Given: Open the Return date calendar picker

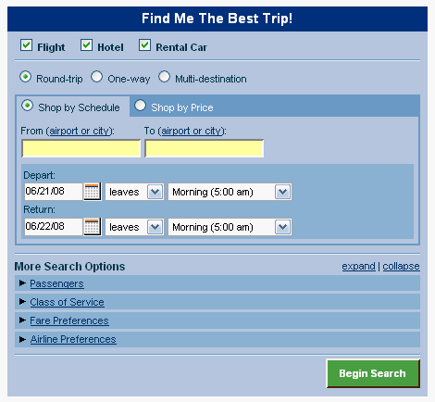Looking at the screenshot, I should coord(93,227).
